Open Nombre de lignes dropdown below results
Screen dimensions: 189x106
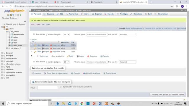click(66, 62)
